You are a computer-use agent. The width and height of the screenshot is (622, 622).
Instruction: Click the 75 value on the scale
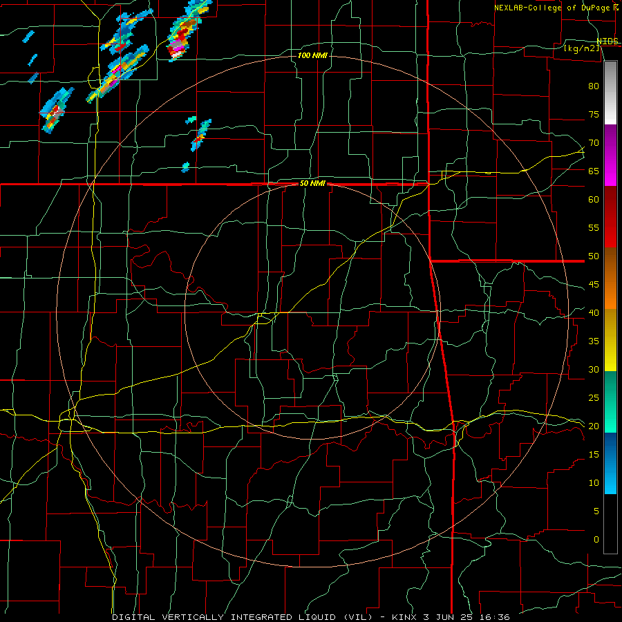point(594,115)
